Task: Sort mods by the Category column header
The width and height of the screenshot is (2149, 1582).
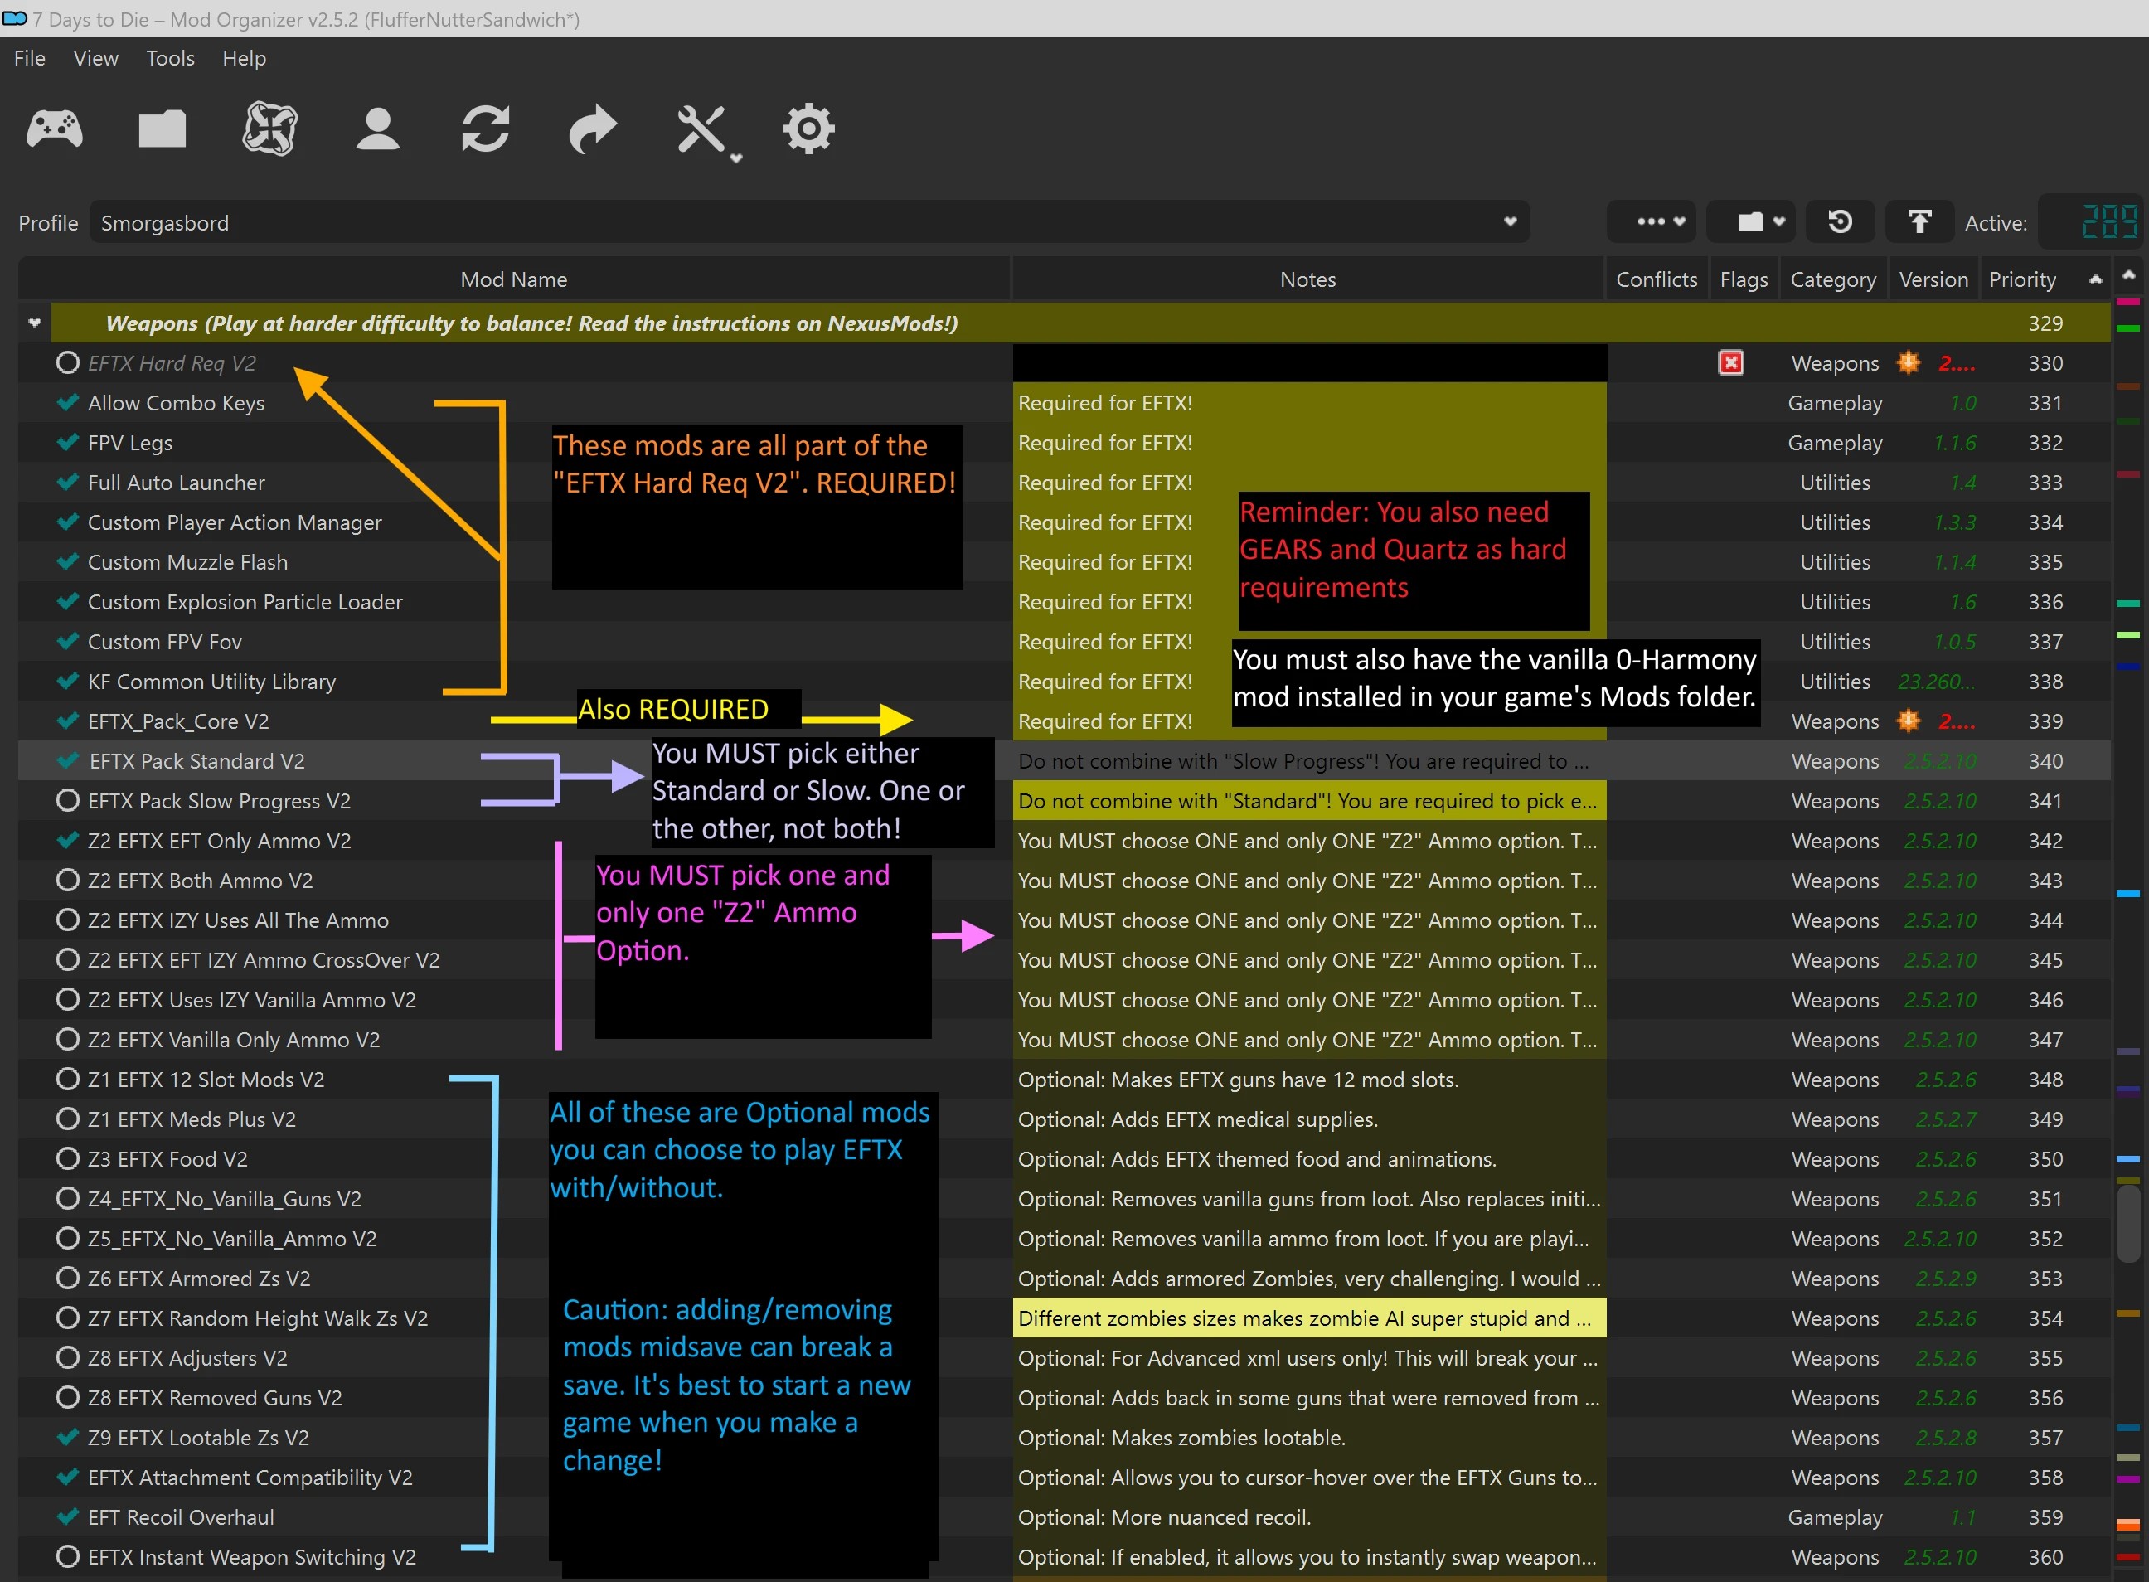Action: (x=1833, y=279)
